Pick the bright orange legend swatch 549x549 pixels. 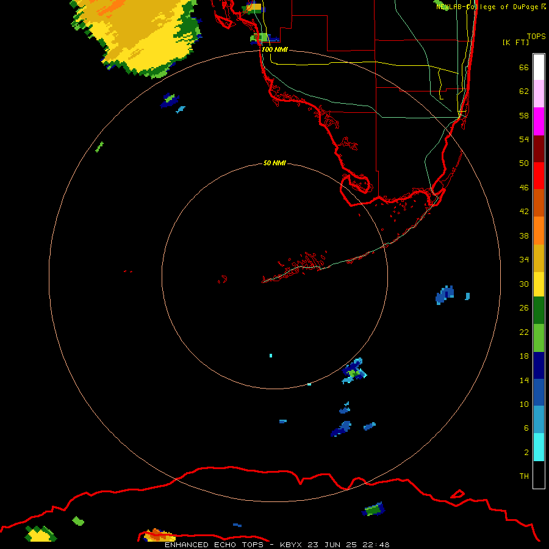click(x=539, y=231)
